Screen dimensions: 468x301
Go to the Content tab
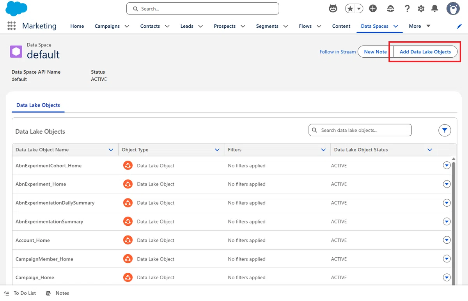coord(341,26)
